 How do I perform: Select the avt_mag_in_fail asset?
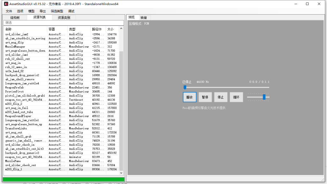point(61,108)
